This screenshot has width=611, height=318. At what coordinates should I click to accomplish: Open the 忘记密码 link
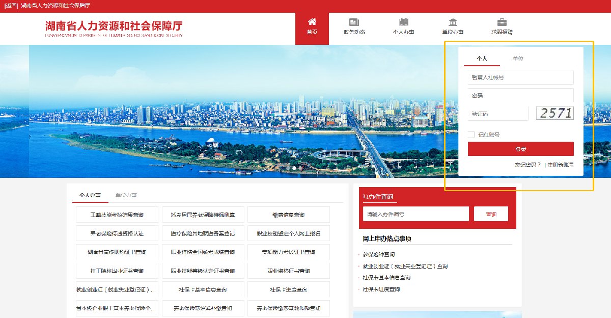pyautogui.click(x=527, y=165)
